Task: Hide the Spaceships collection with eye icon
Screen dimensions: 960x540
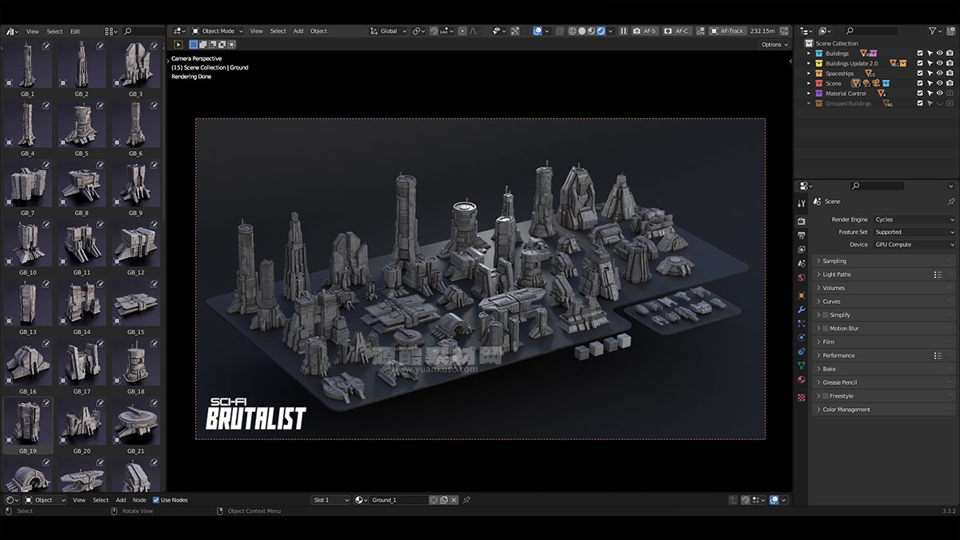Action: [939, 74]
